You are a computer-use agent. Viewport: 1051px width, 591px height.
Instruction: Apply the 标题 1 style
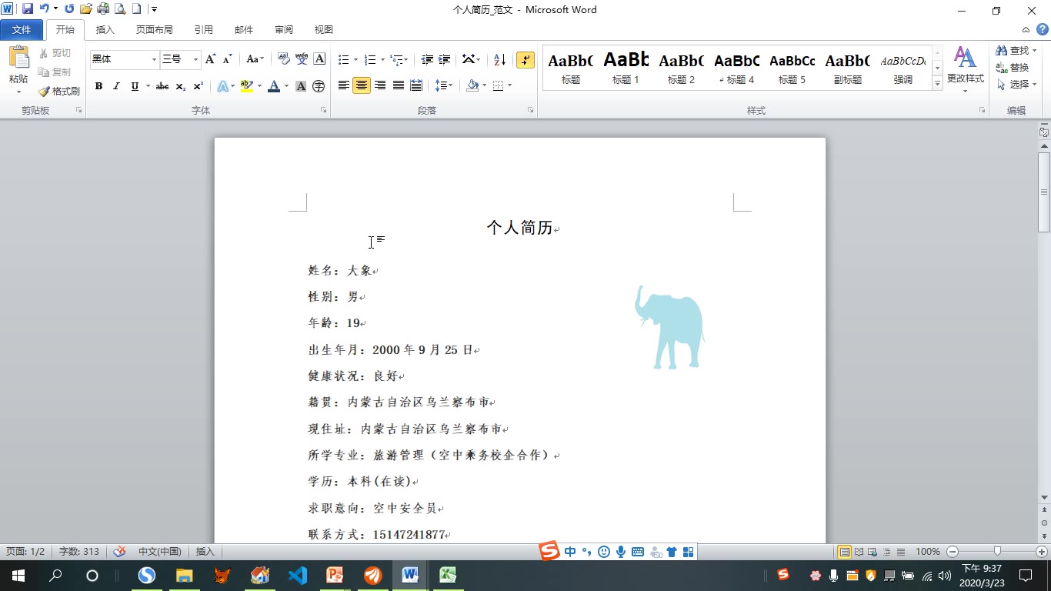(626, 65)
